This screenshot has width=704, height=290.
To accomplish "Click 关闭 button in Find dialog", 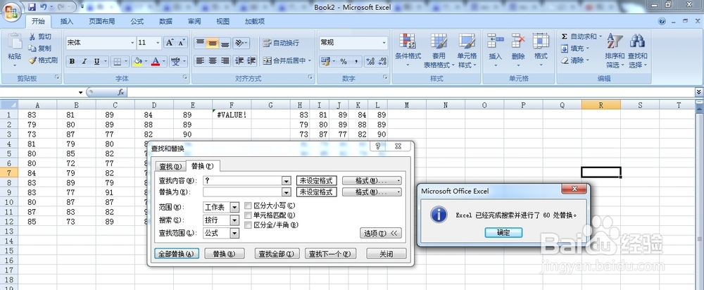I will 386,253.
